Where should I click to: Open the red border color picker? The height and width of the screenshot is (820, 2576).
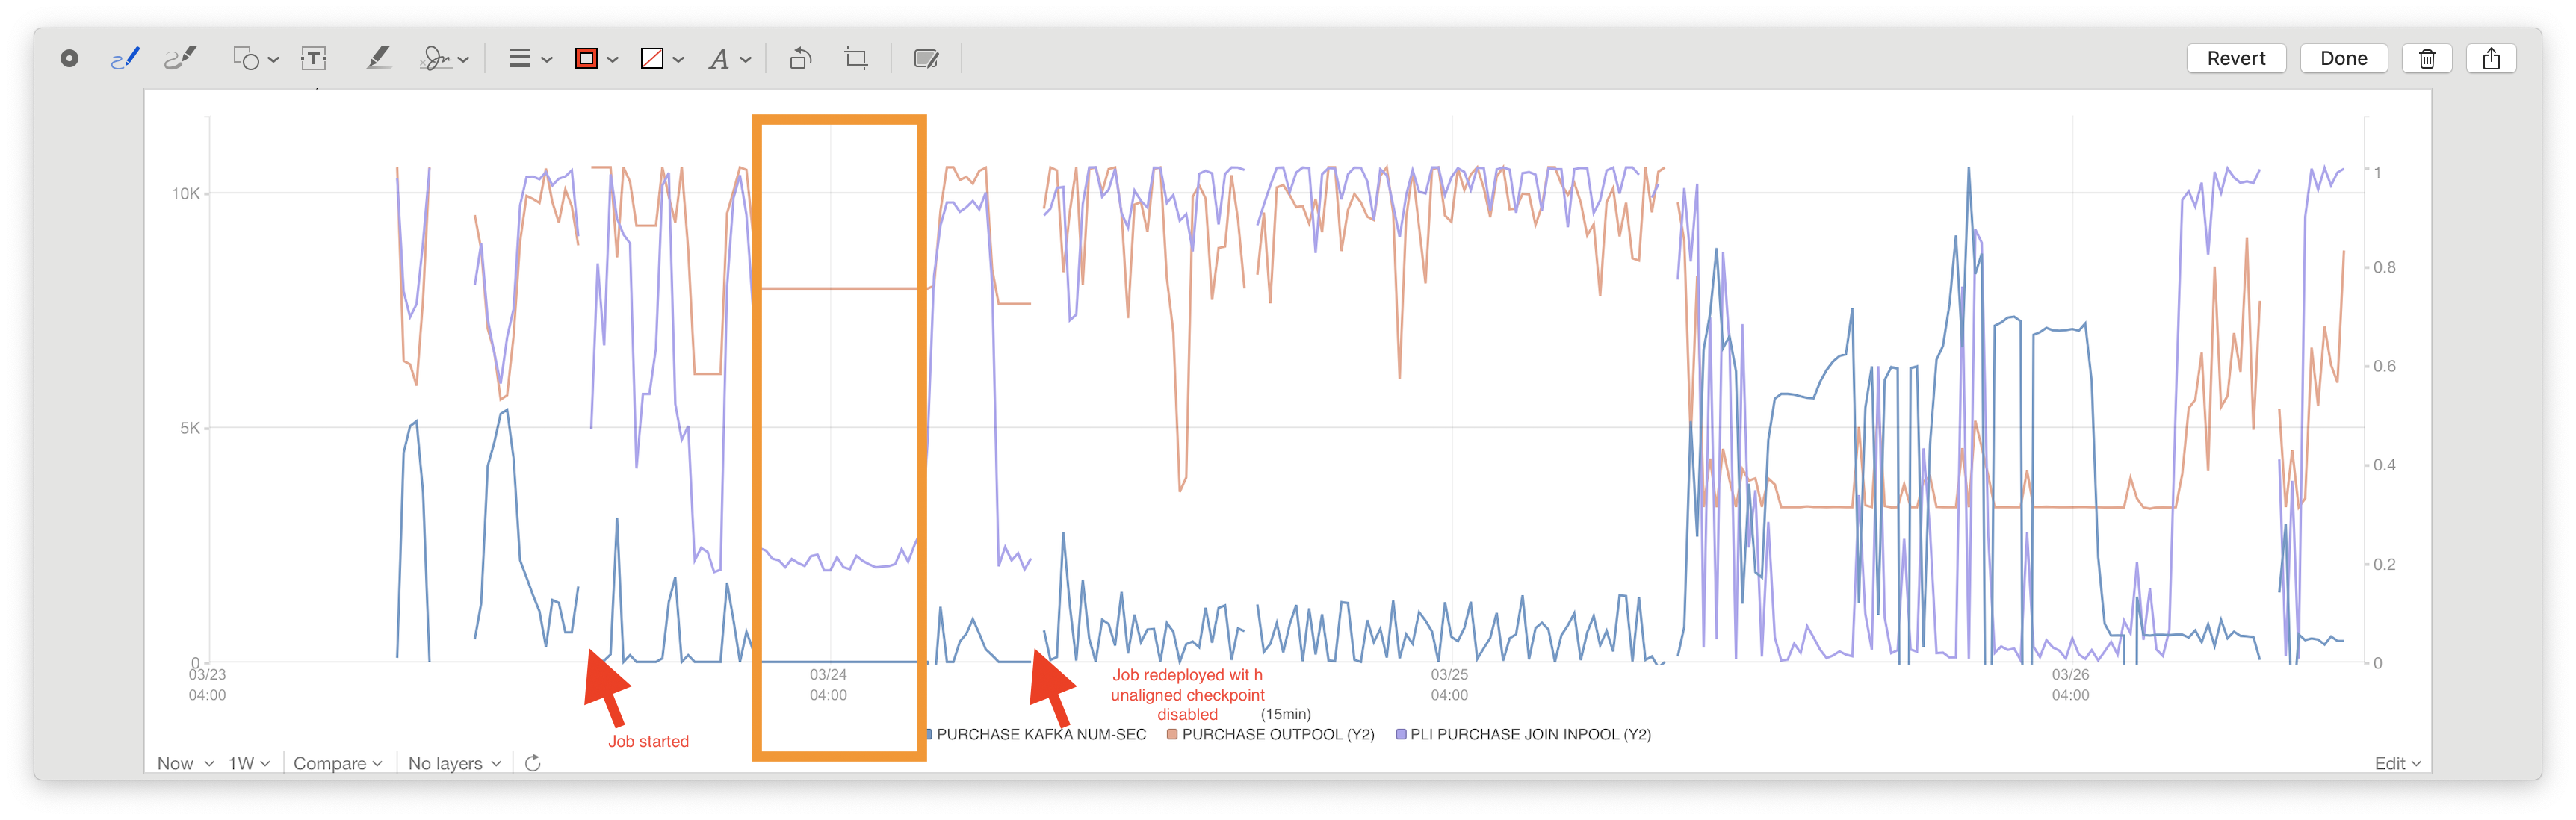pos(596,59)
